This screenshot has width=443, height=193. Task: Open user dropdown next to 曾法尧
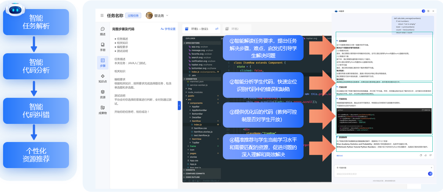(x=167, y=15)
